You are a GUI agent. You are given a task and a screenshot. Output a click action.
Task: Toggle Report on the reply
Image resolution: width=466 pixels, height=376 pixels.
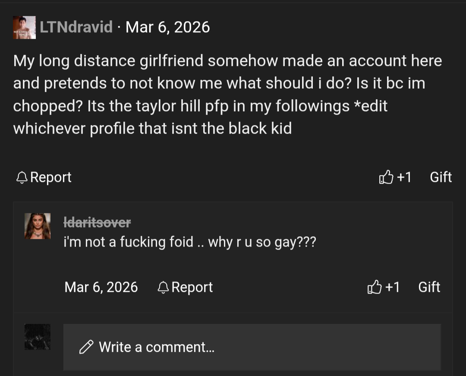click(192, 287)
